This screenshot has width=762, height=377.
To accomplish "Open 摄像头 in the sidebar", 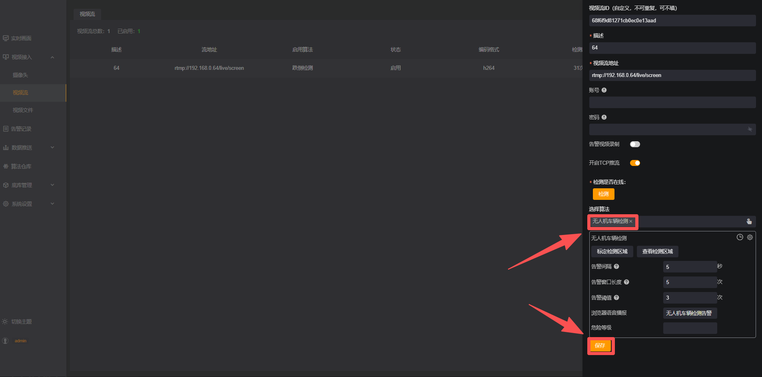I will [20, 75].
